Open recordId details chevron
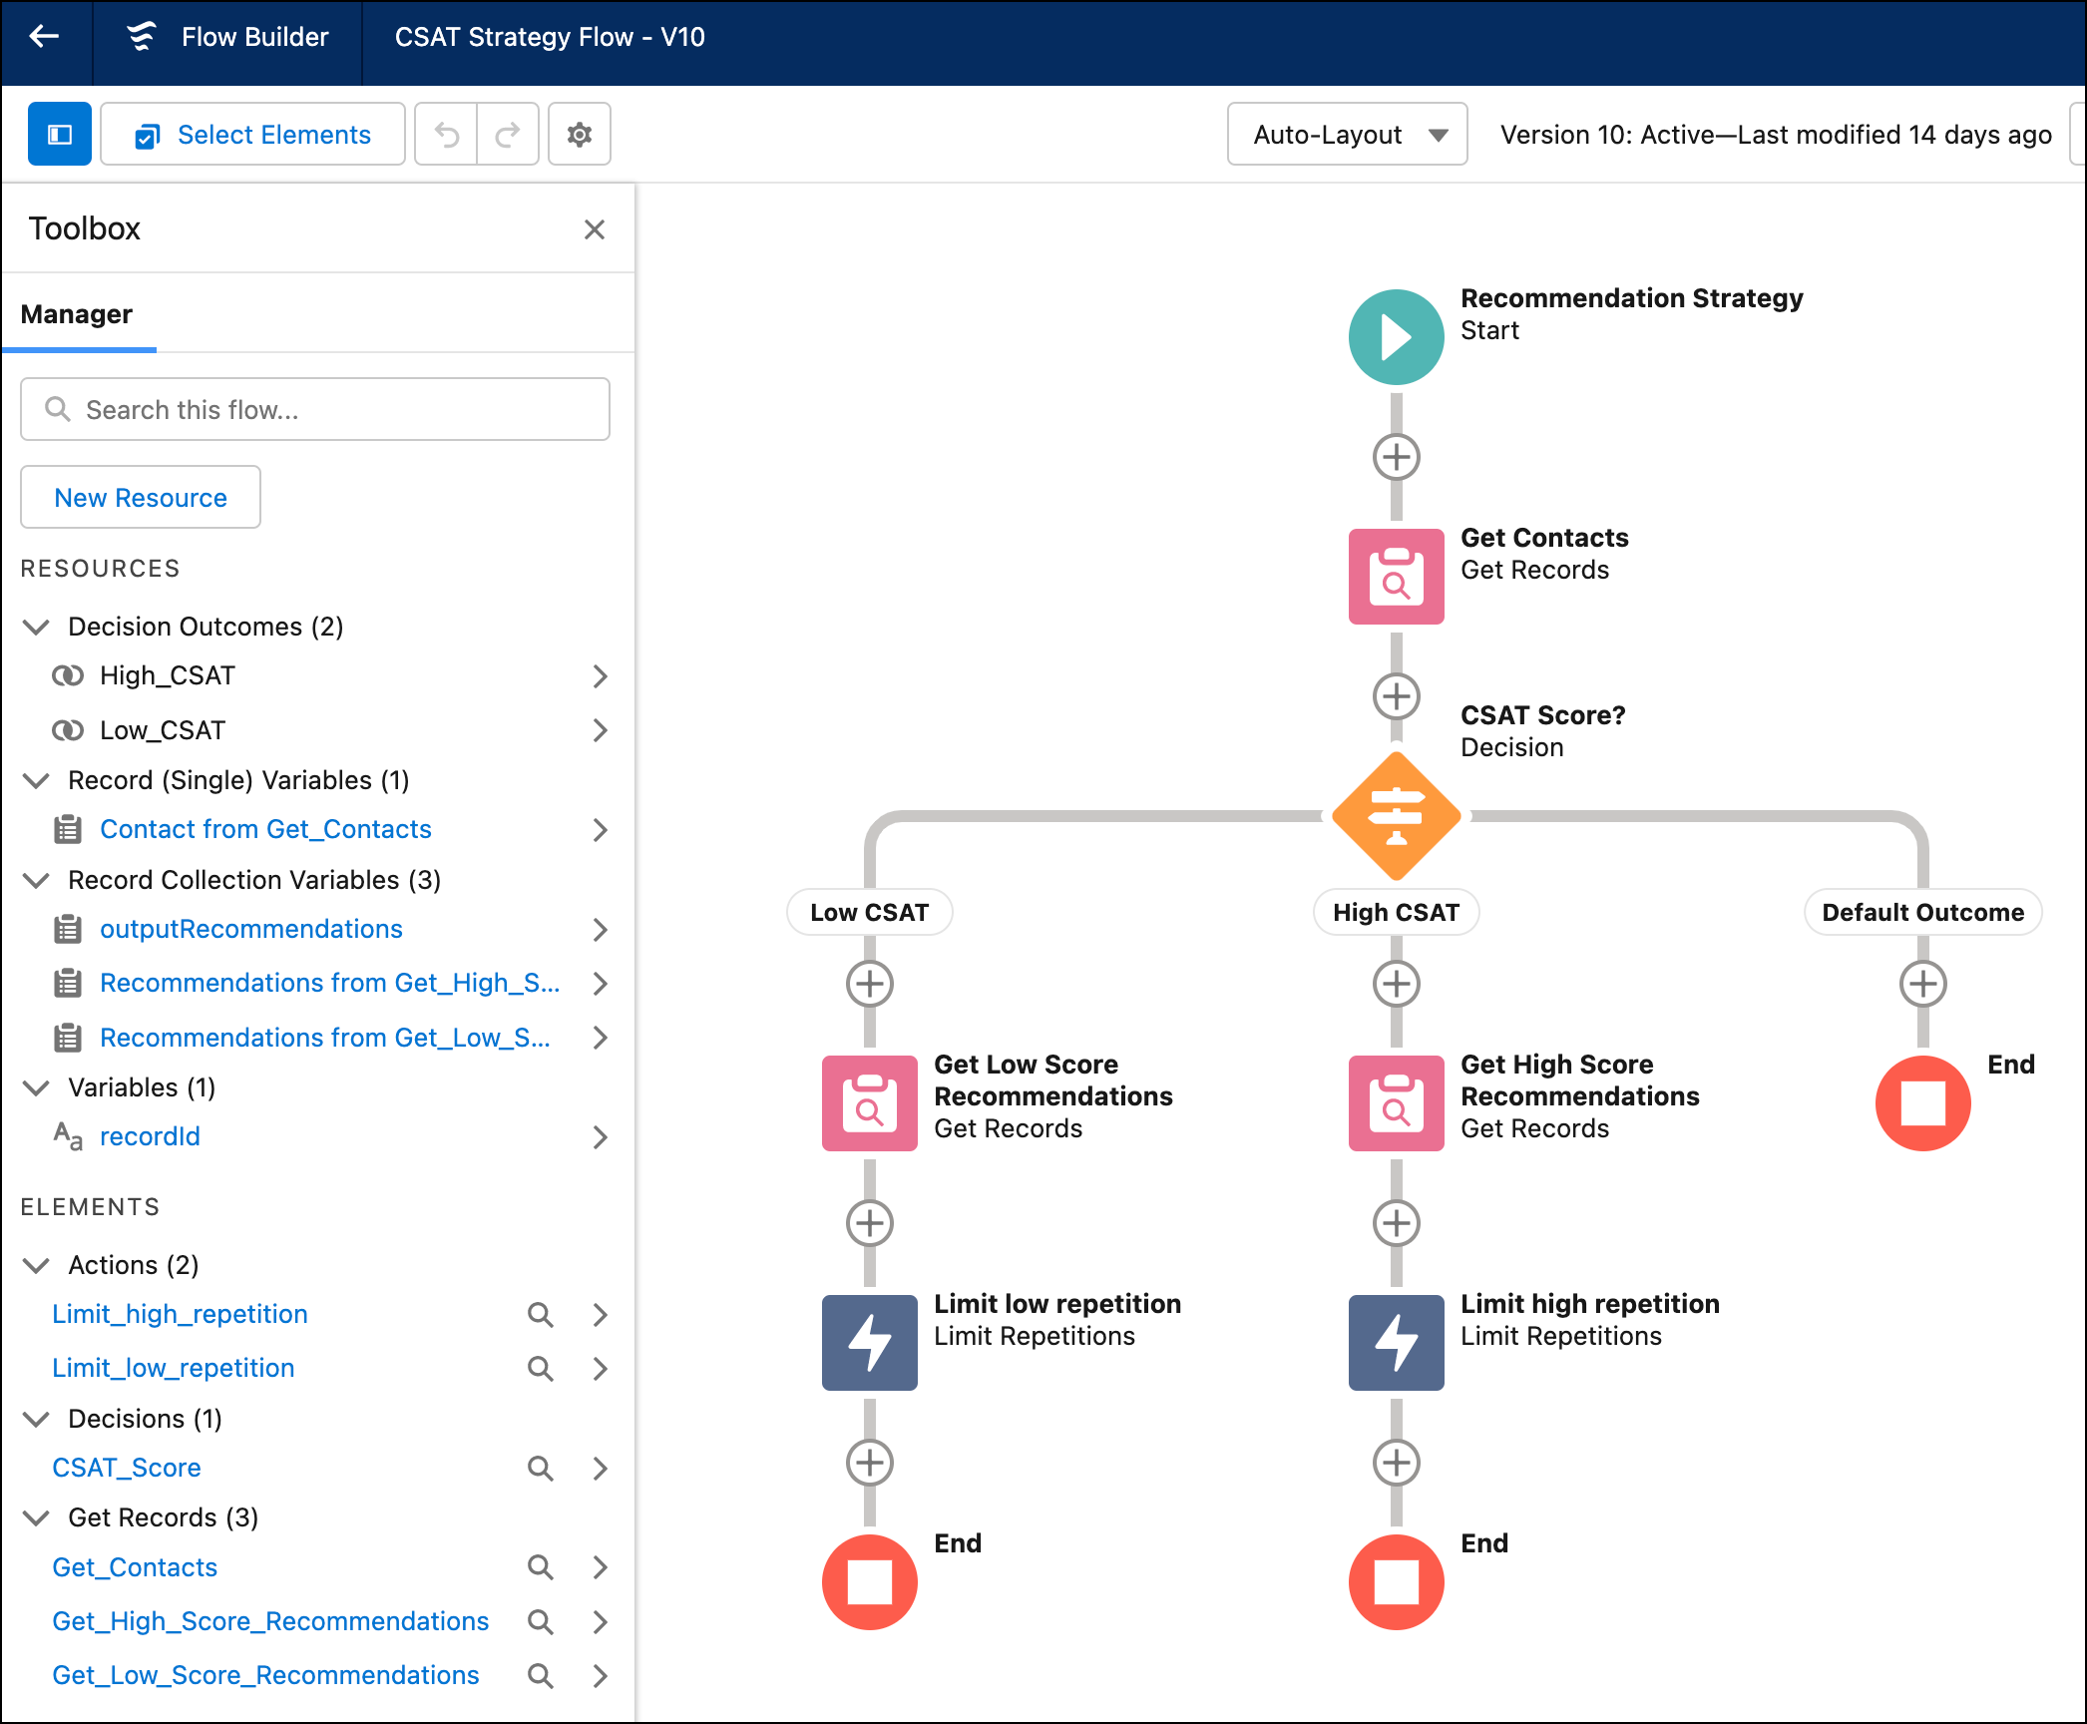Viewport: 2087px width, 1724px height. point(600,1137)
